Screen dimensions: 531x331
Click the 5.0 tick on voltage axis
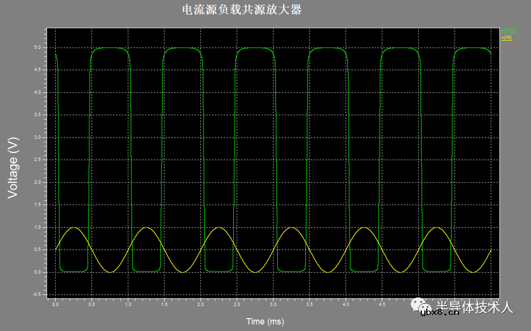37,48
